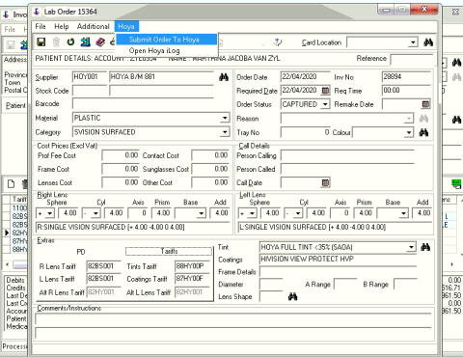
Task: Click the Person Calling input field
Action: coord(347,155)
